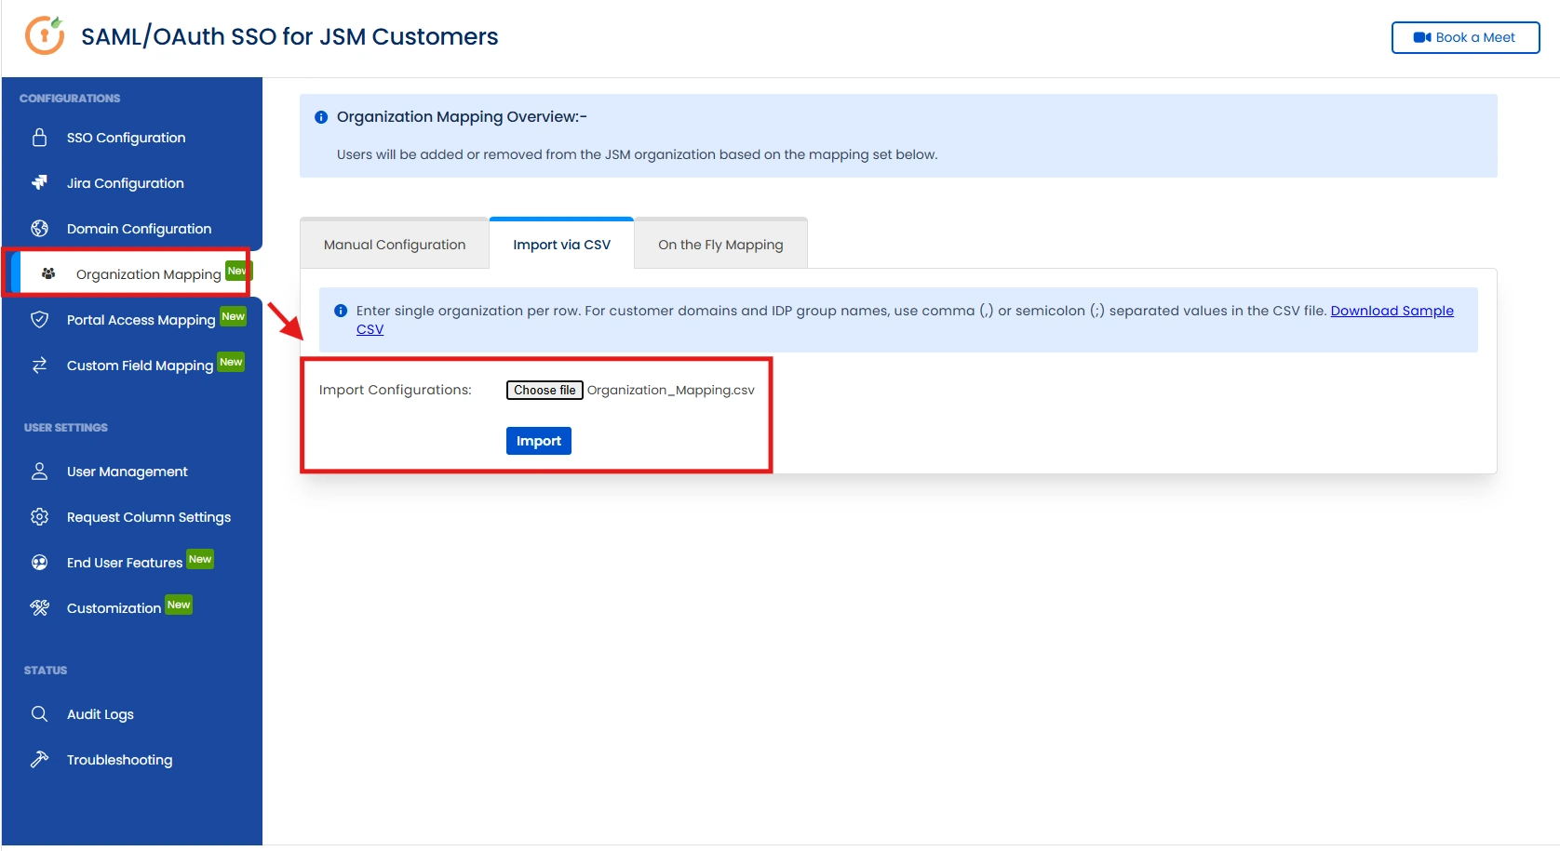
Task: Click the Organization_Mapping.csv file name
Action: tap(670, 390)
